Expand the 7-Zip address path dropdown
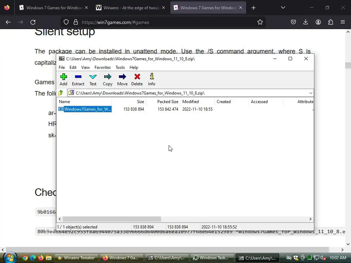351x263 pixels. click(x=311, y=93)
